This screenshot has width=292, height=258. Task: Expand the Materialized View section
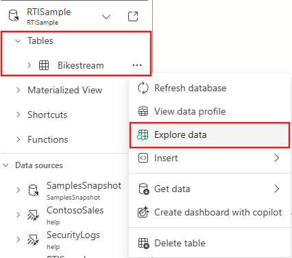click(x=19, y=90)
